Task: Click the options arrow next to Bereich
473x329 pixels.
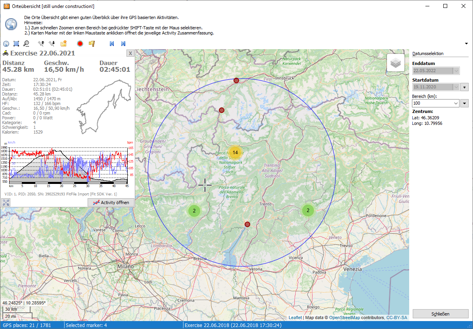Action: pyautogui.click(x=465, y=103)
